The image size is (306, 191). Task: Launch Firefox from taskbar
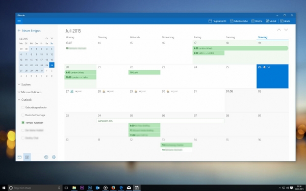click(x=113, y=188)
